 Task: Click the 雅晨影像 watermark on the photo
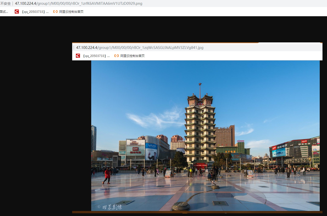110,207
